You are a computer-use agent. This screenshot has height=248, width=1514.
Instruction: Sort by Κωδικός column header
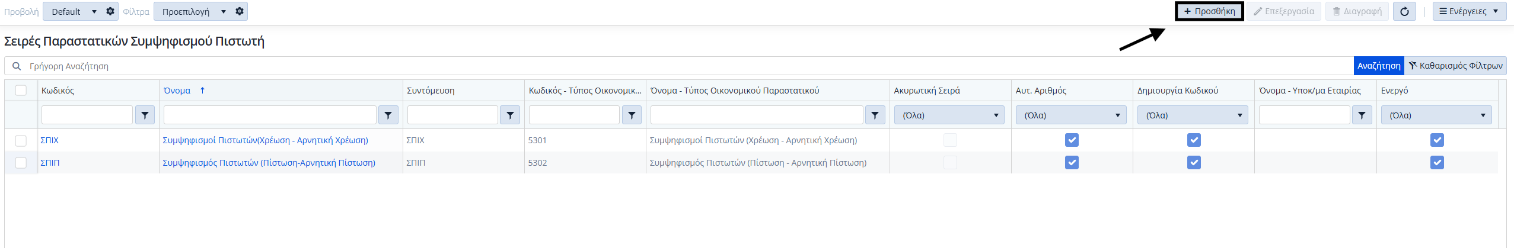(x=58, y=90)
